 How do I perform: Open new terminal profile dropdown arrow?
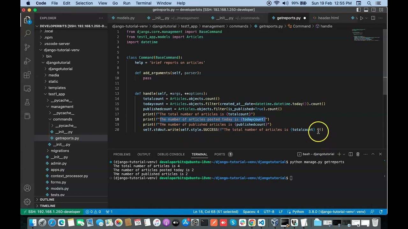[344, 154]
